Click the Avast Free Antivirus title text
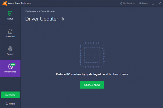Screen dimensions: 163x108 point(19,3)
